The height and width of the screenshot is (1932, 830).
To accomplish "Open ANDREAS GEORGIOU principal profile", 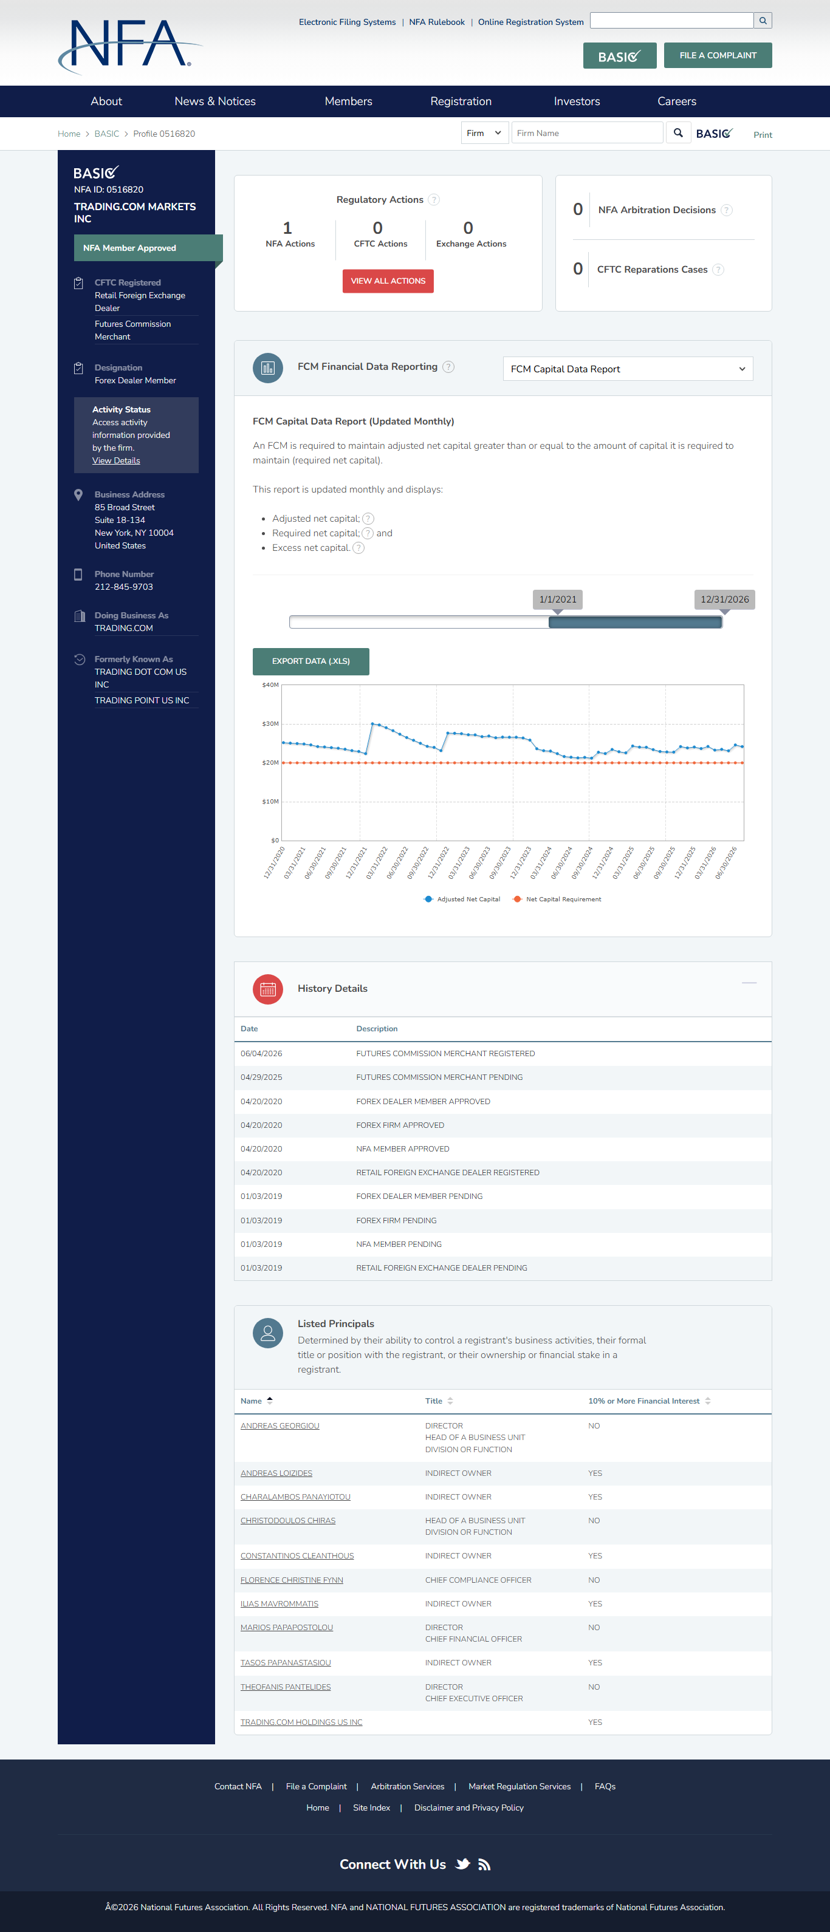I will click(x=280, y=1425).
